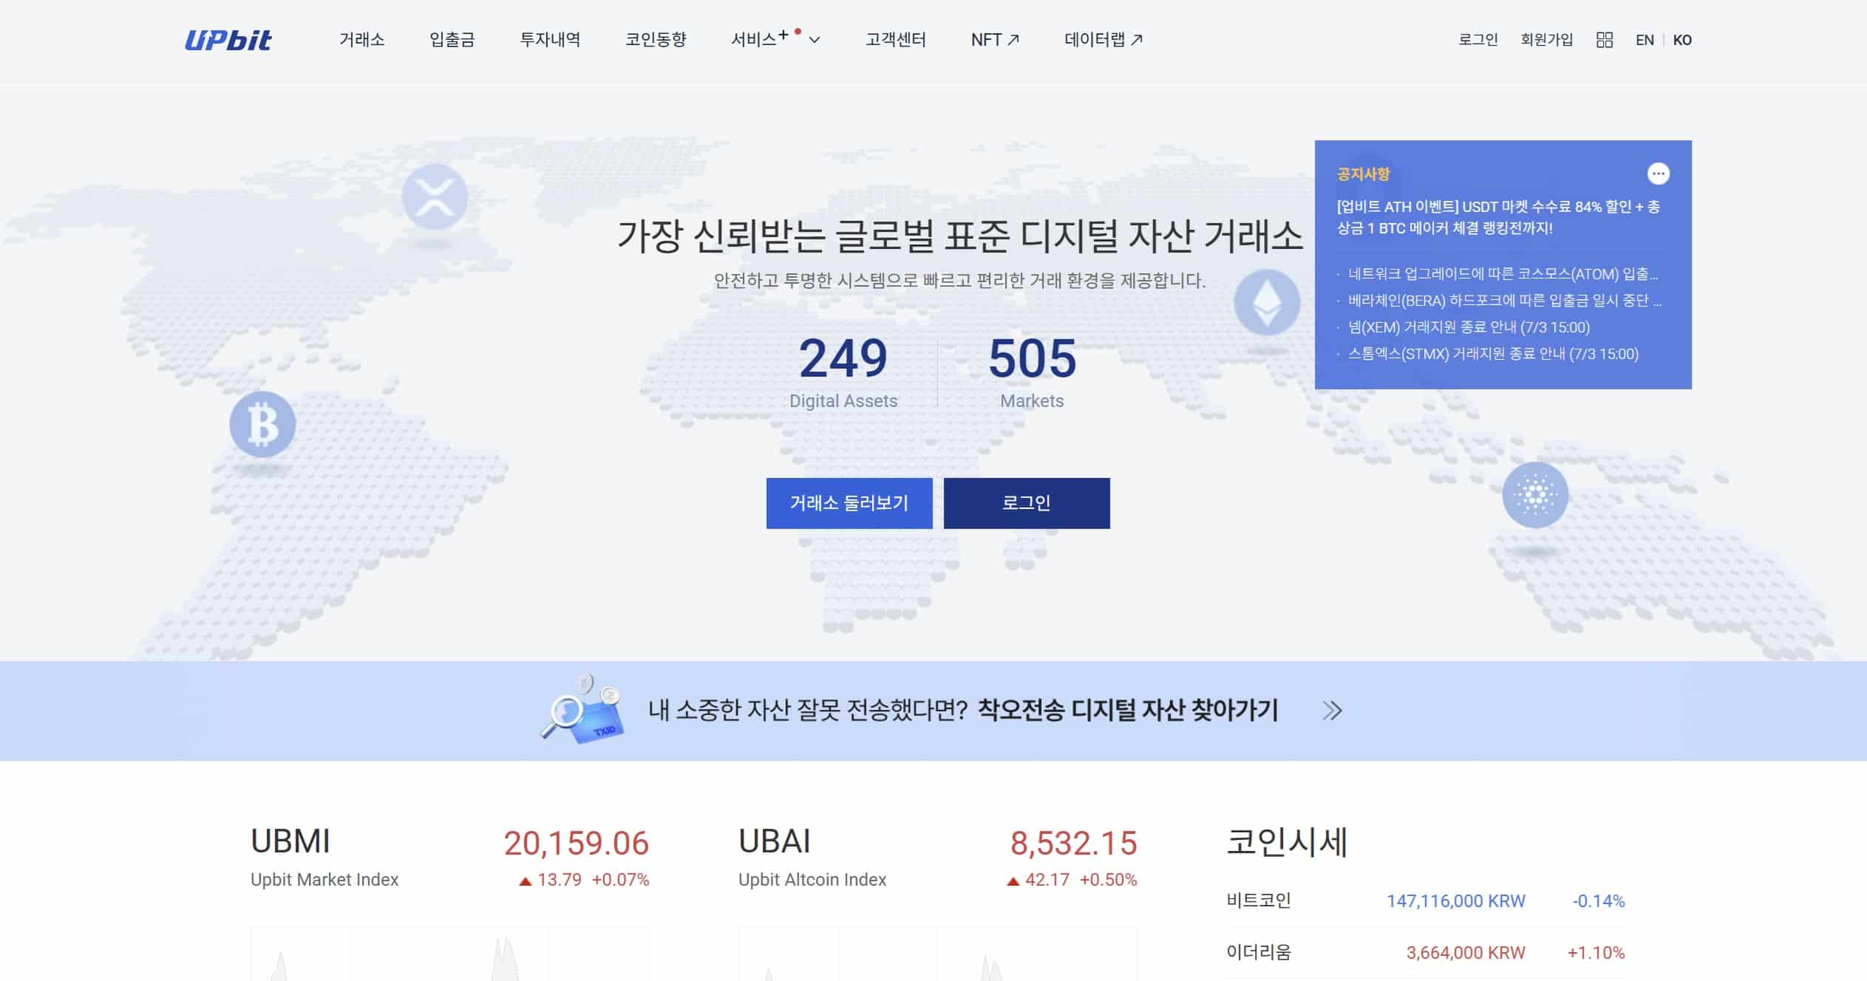Open the 넴(XEM) 거래지원 종료 notice
The height and width of the screenshot is (981, 1867).
[x=1469, y=327]
